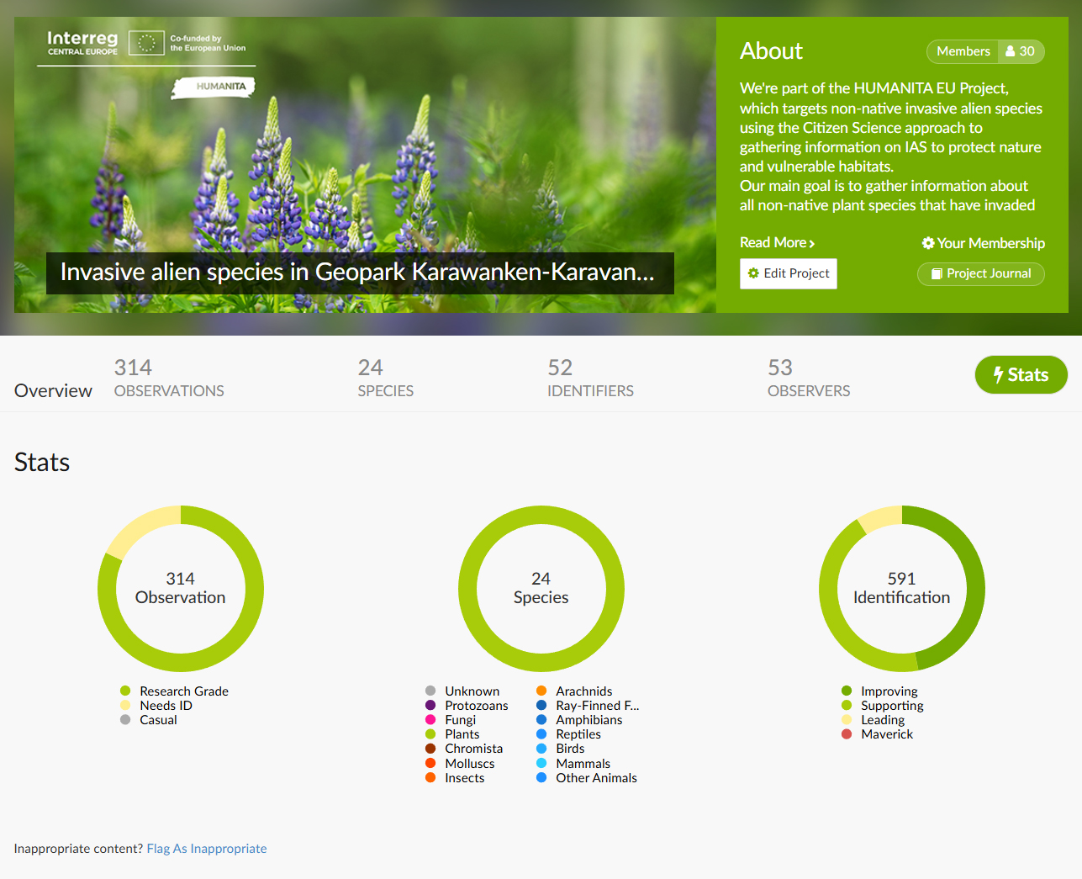Click the Members button

pyautogui.click(x=963, y=51)
